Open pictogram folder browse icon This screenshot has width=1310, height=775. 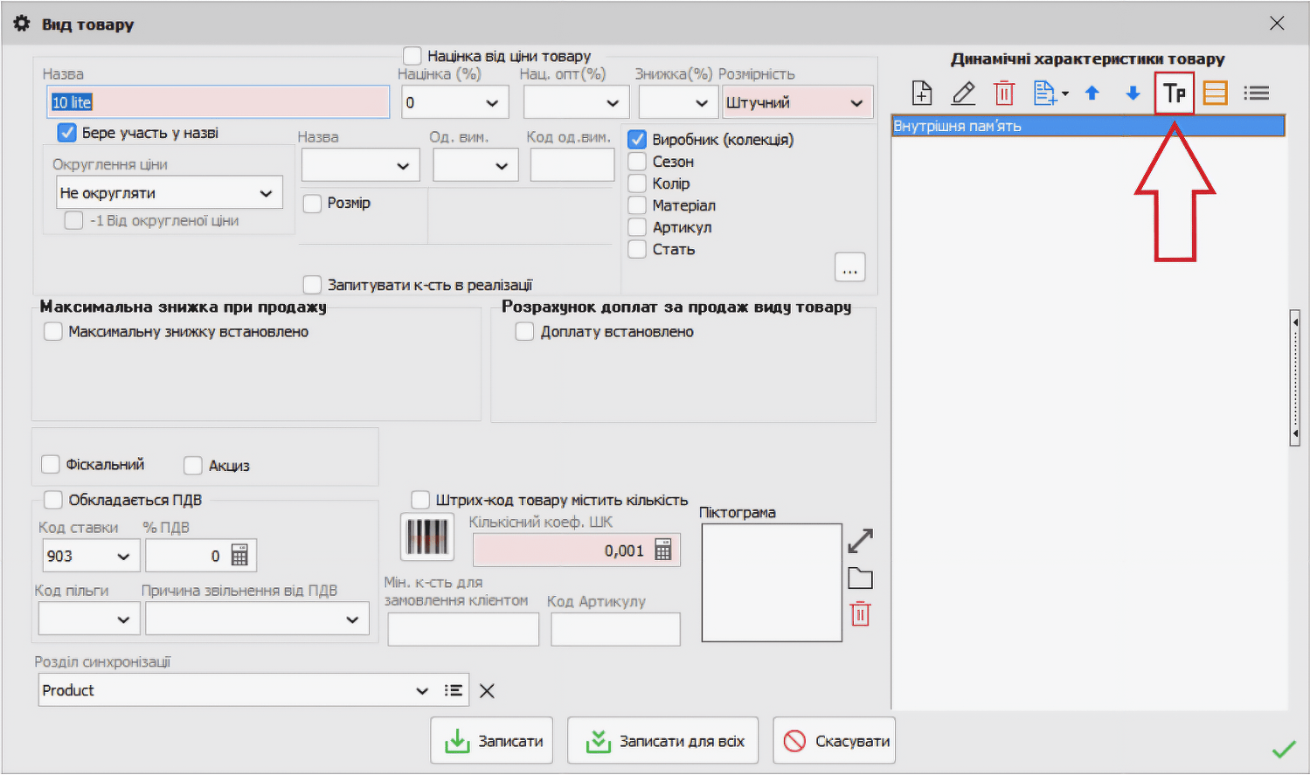coord(860,578)
